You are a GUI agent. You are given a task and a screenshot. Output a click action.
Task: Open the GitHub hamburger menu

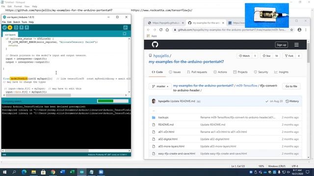pyautogui.click(x=296, y=44)
